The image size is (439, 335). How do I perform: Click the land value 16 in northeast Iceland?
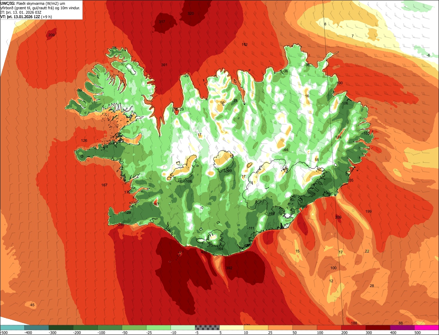307,96
